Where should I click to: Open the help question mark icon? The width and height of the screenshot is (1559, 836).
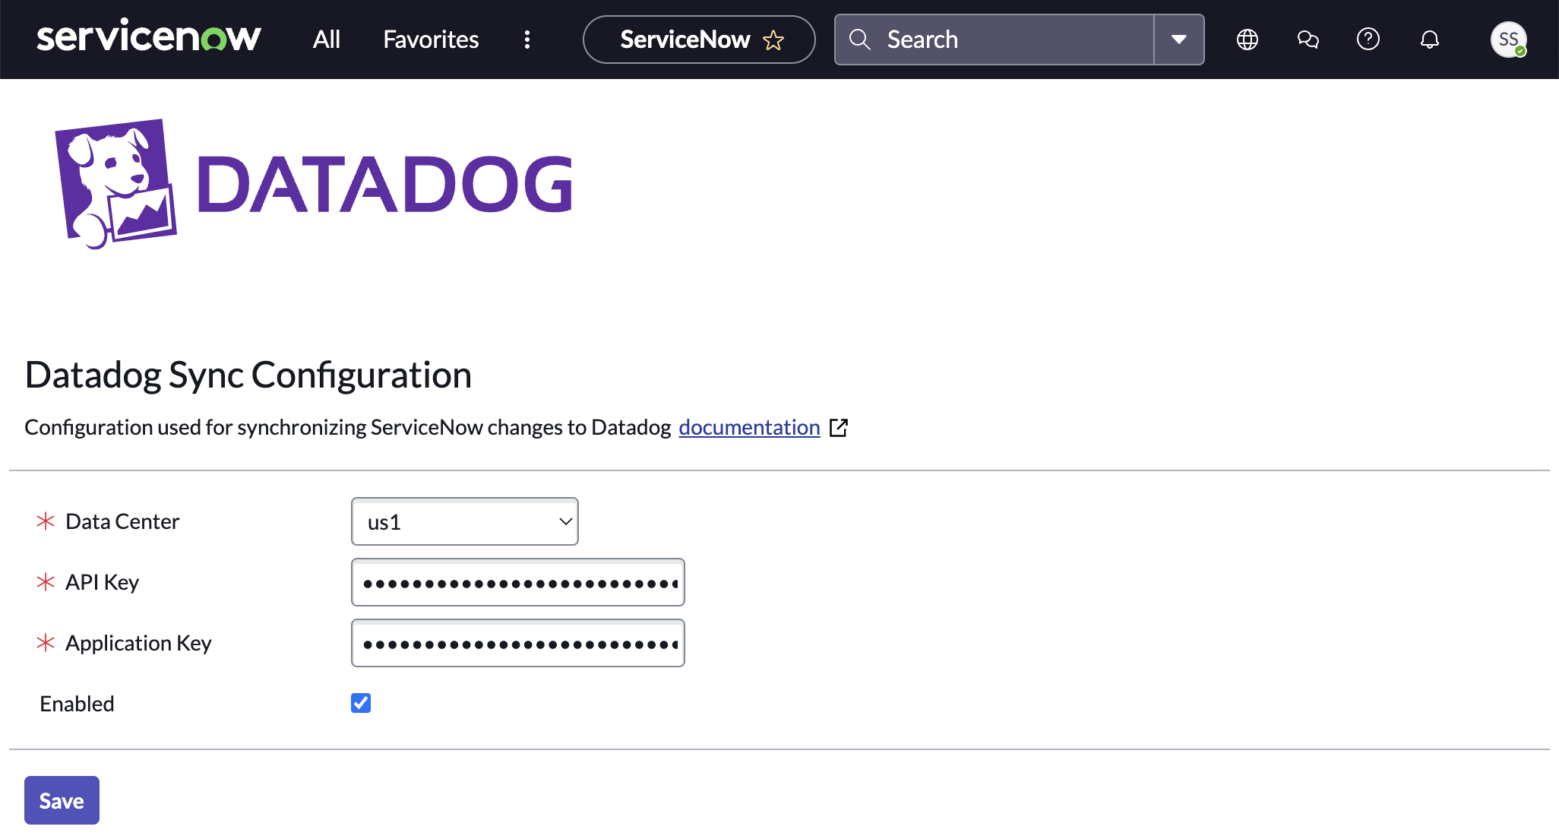pos(1368,40)
